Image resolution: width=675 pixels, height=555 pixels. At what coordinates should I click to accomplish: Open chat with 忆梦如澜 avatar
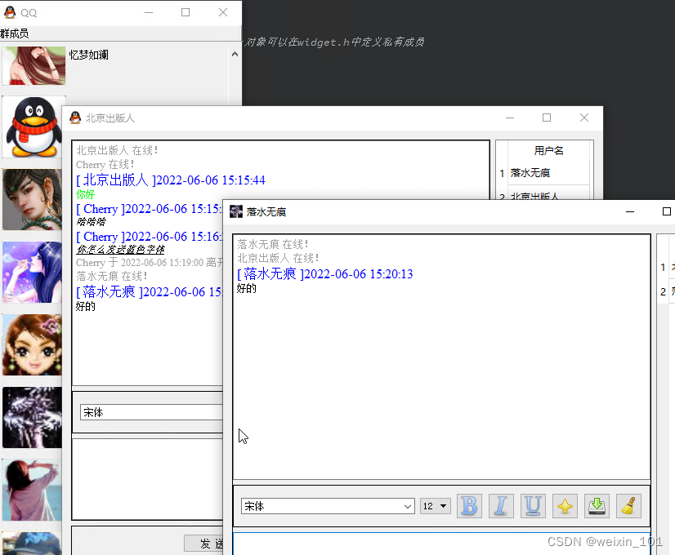(x=34, y=66)
